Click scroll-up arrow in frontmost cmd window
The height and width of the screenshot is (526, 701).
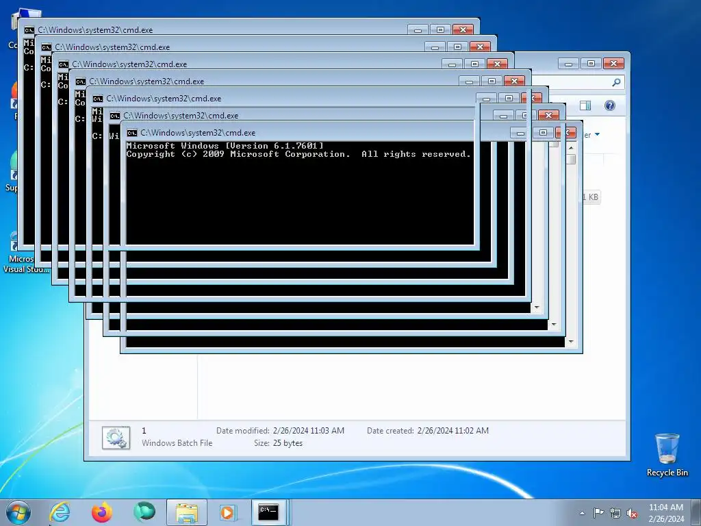571,147
